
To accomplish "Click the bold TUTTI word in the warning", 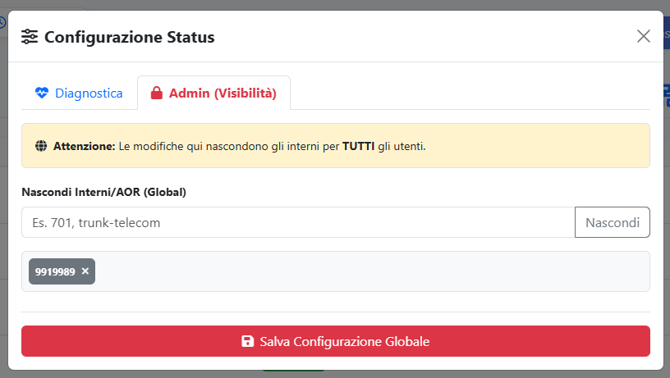I will [x=358, y=147].
